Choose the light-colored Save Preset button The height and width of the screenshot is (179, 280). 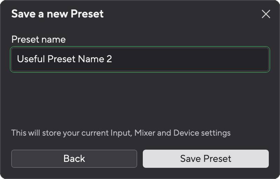[205, 159]
